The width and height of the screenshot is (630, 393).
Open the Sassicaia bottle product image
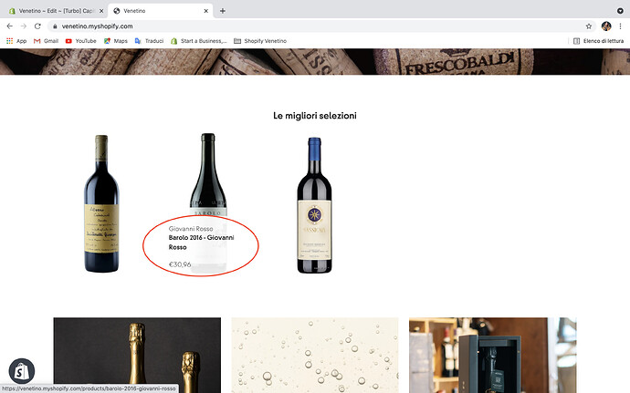coord(315,205)
